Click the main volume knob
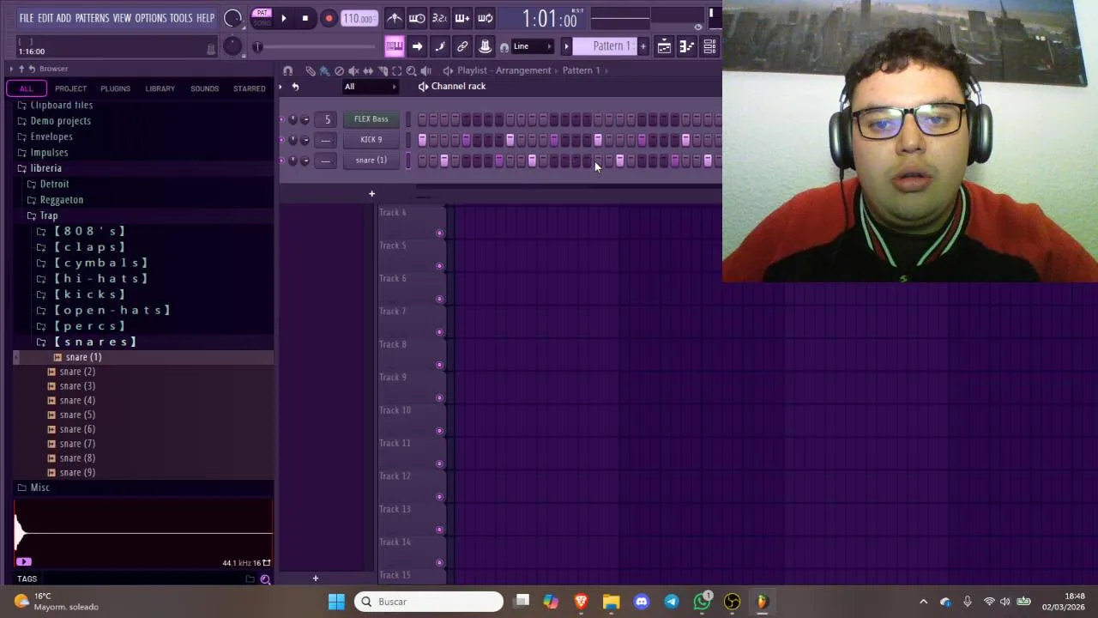The width and height of the screenshot is (1098, 618). pyautogui.click(x=232, y=18)
